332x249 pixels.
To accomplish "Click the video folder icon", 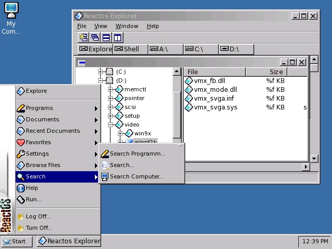I will tap(119, 125).
